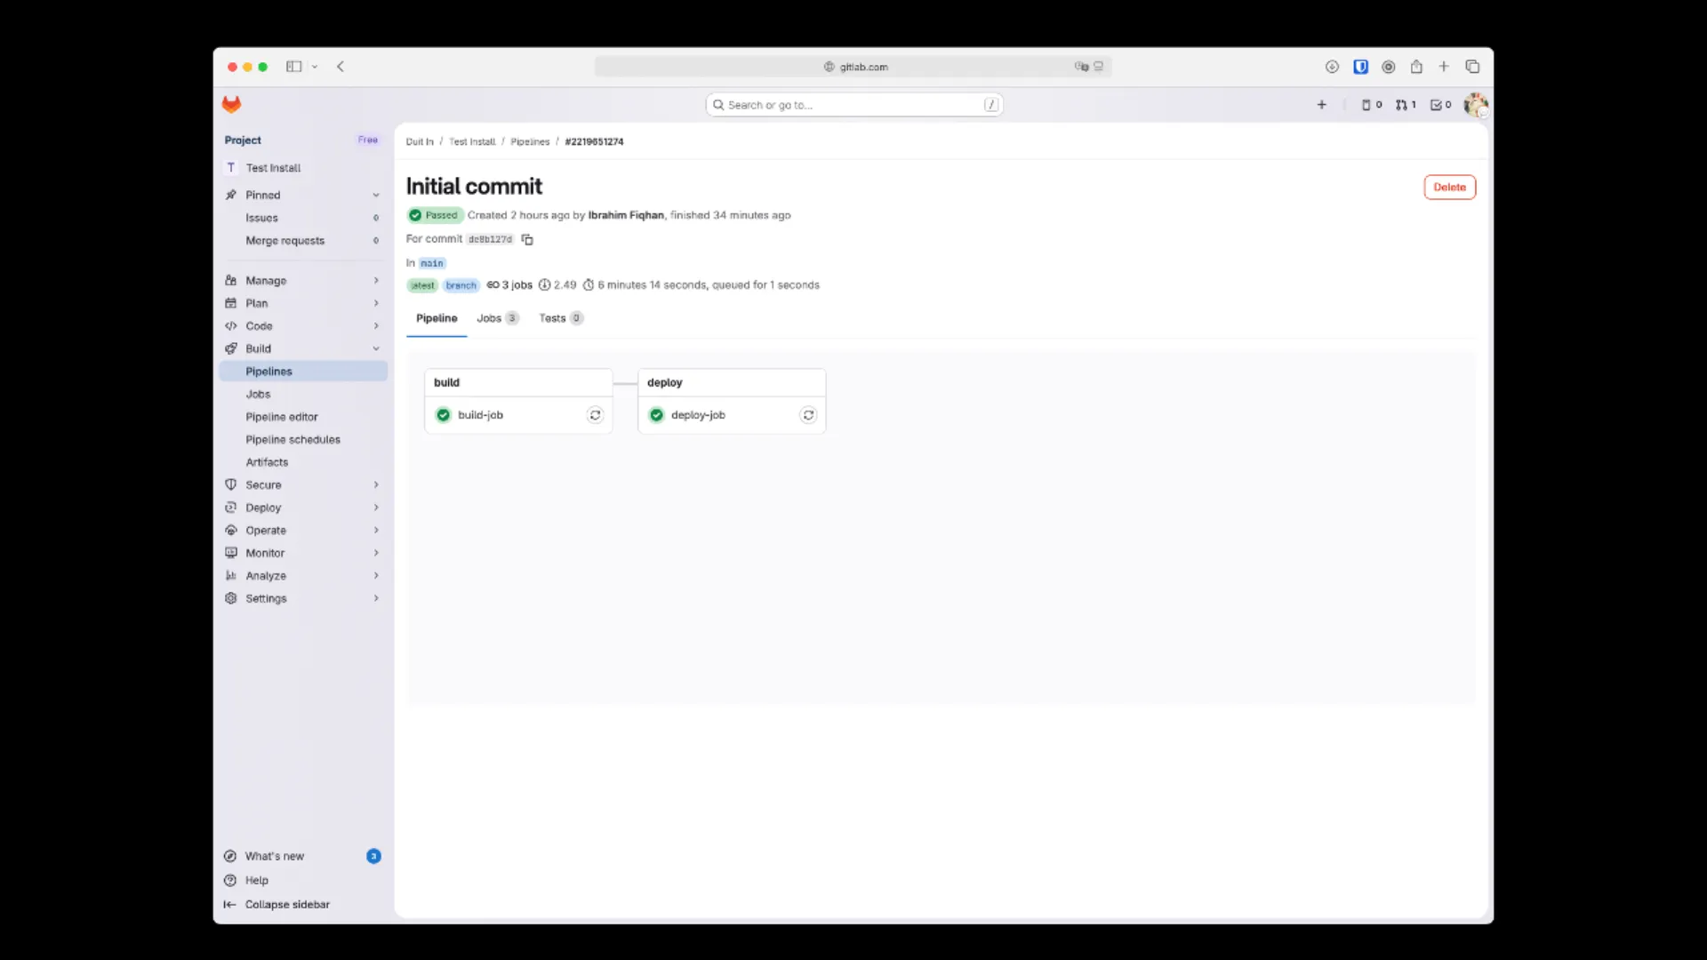Open the to-do list icon in header
Image resolution: width=1707 pixels, height=960 pixels.
pos(1440,105)
